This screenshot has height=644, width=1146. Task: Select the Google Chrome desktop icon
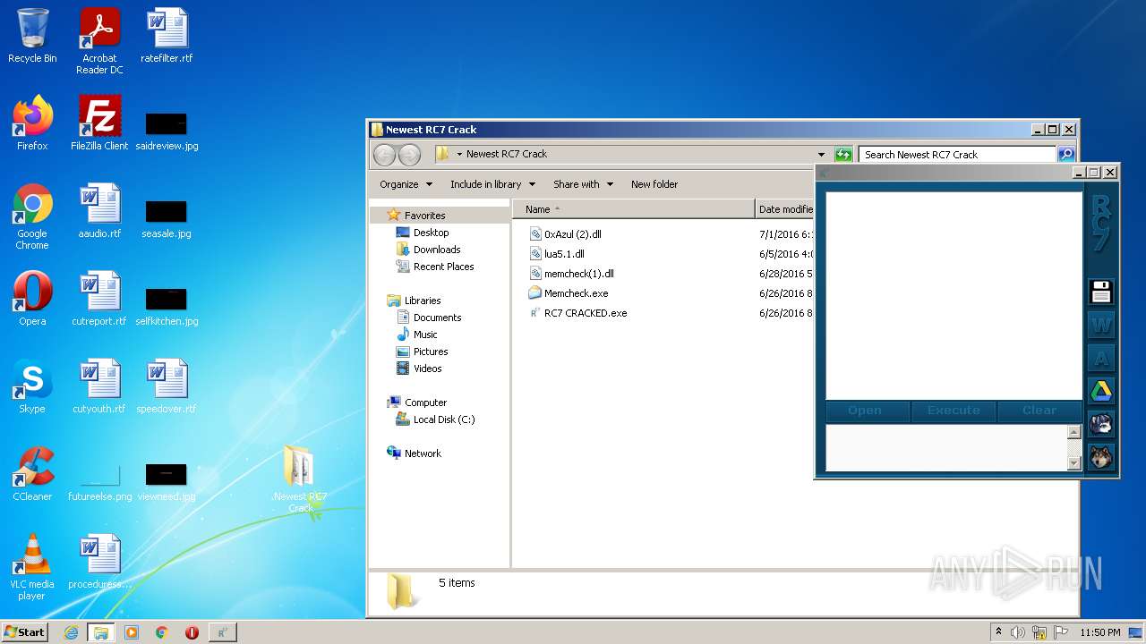32,216
